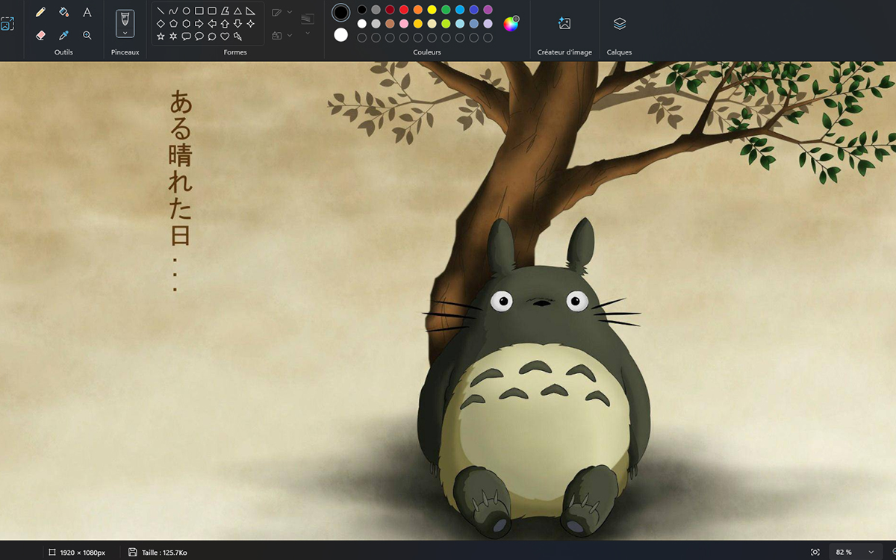Click the Japanese vertical text on canvas
The image size is (896, 560).
(x=180, y=190)
